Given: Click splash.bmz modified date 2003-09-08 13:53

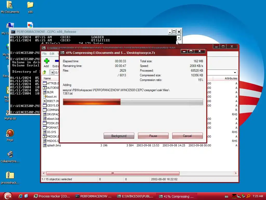Looking at the screenshot, I should pos(148,145).
